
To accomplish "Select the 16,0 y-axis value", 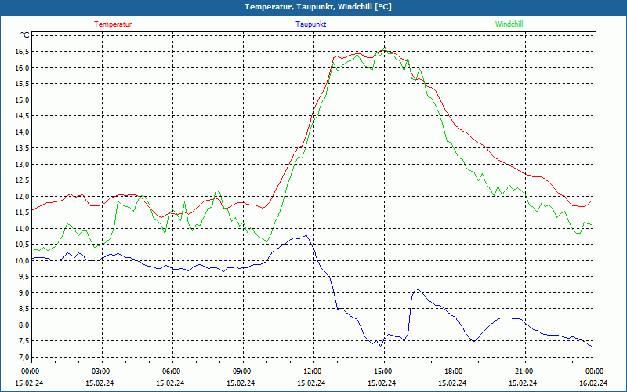I will coord(22,67).
